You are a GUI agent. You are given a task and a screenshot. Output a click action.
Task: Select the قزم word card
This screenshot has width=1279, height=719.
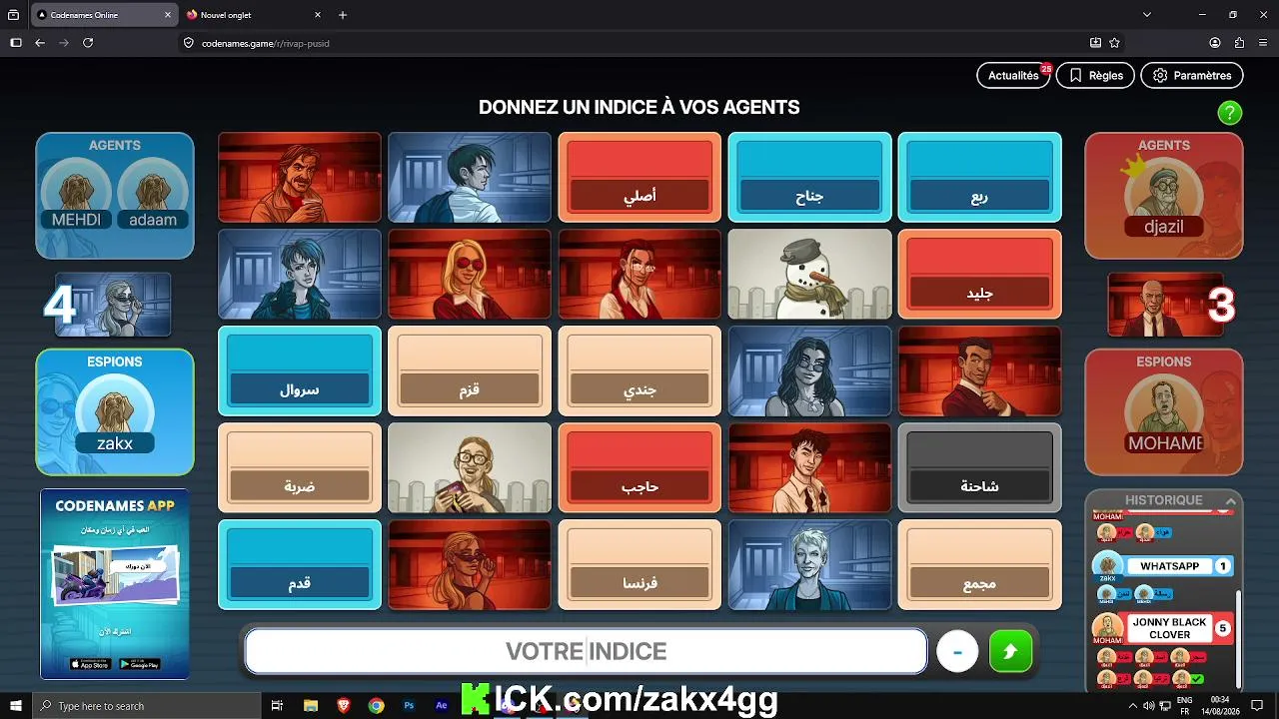click(470, 370)
